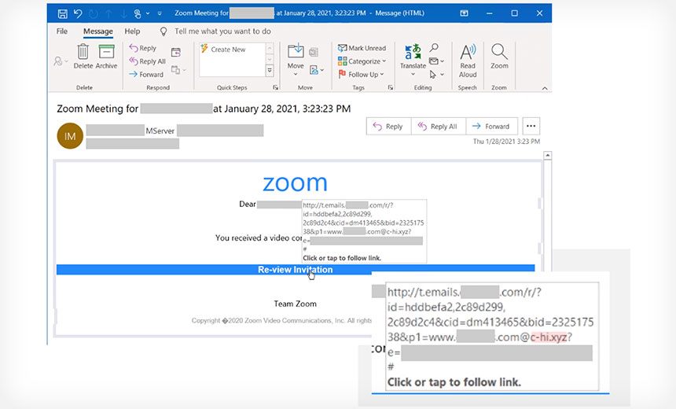Click the Delete trash can button

tap(83, 57)
